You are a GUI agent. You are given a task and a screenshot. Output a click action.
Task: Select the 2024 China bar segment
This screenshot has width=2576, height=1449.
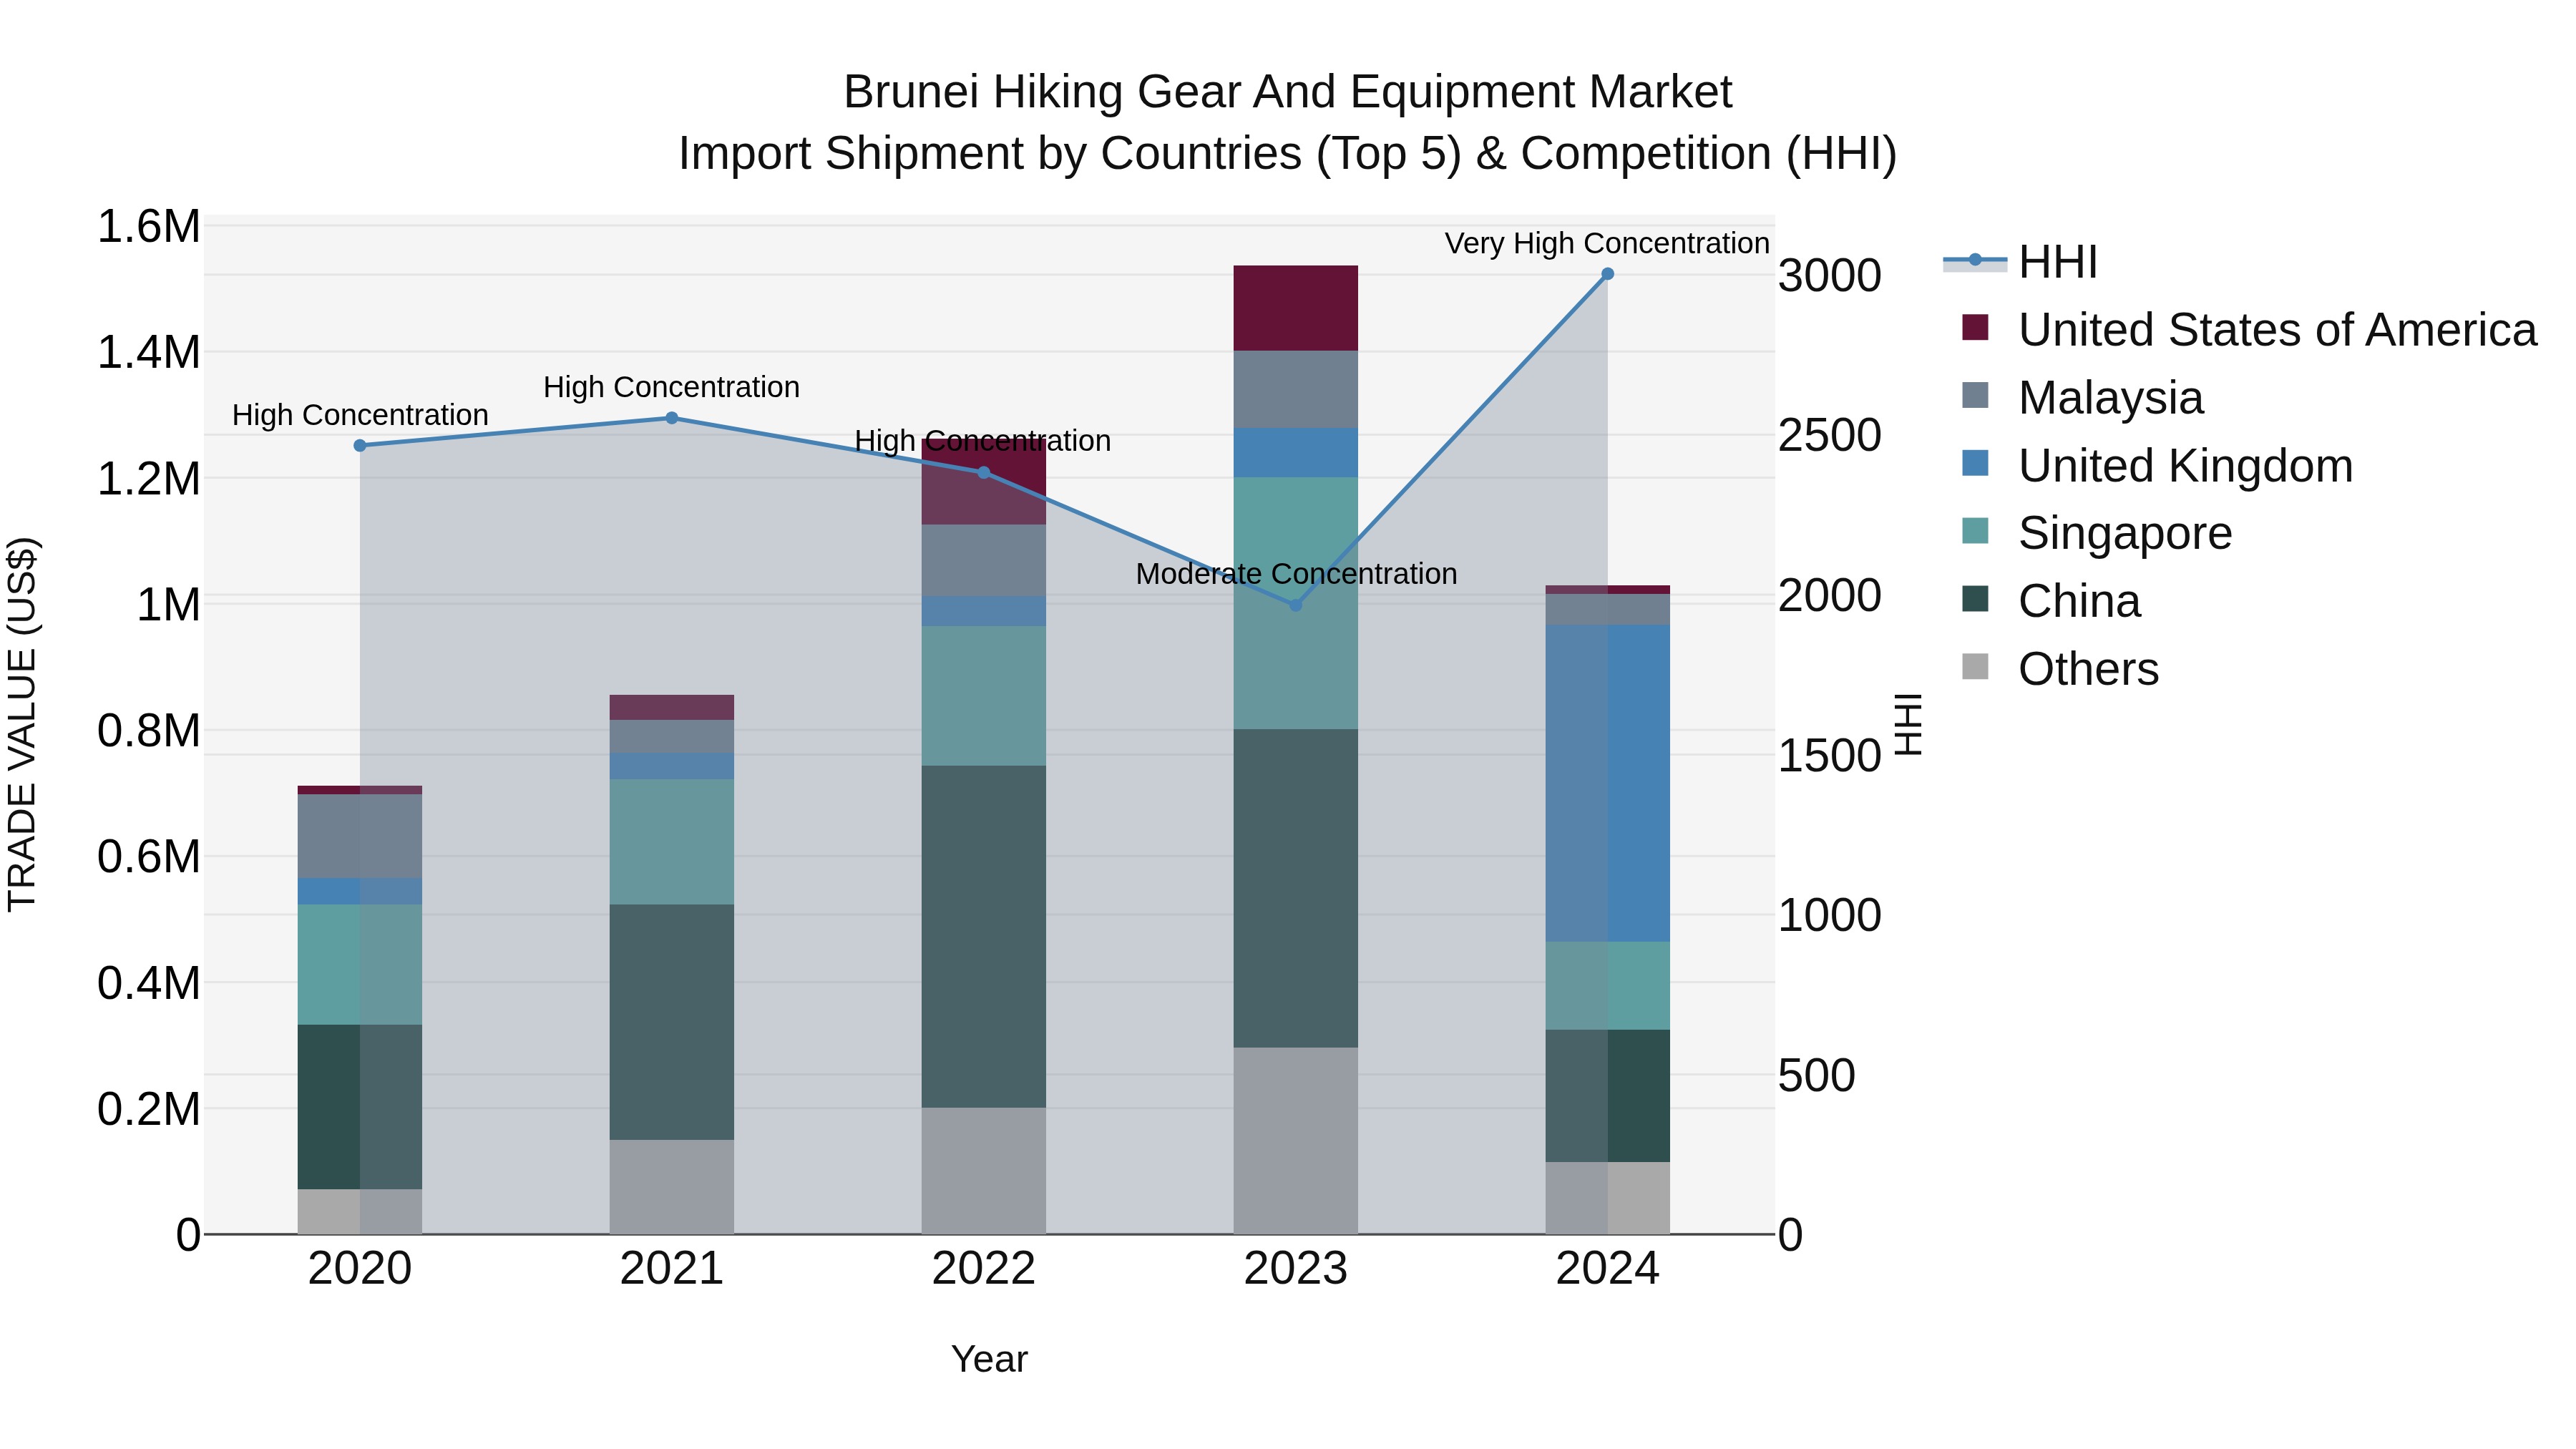[1608, 1095]
